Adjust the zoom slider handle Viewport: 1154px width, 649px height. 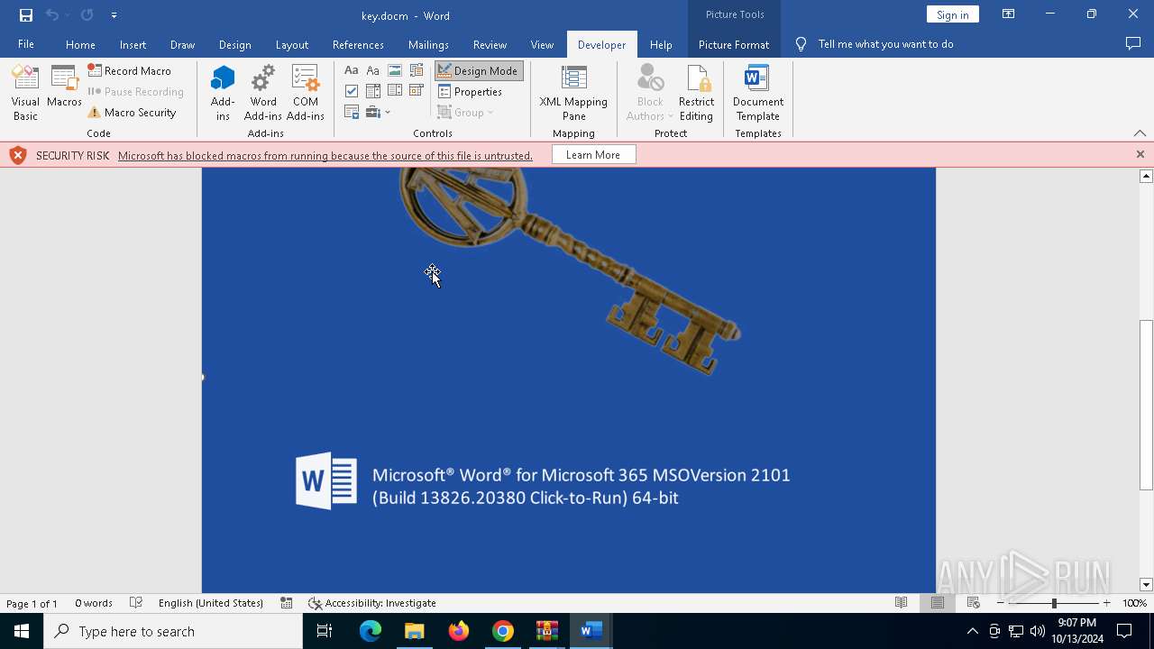[x=1054, y=603]
